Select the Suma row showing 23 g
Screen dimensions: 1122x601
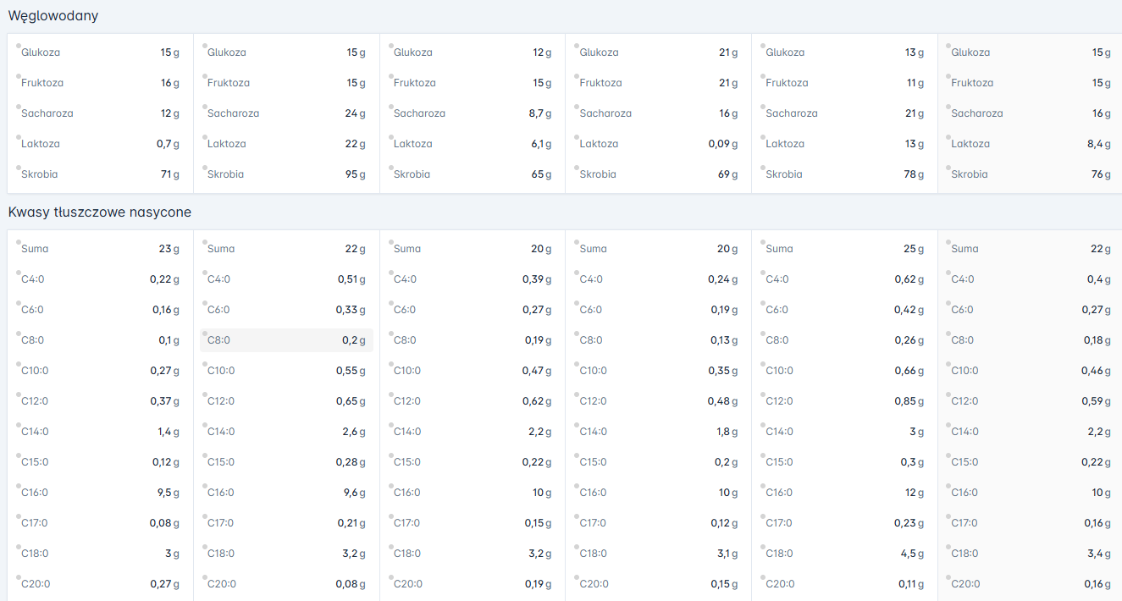tap(100, 249)
